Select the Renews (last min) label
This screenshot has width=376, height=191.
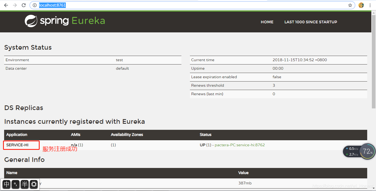207,94
